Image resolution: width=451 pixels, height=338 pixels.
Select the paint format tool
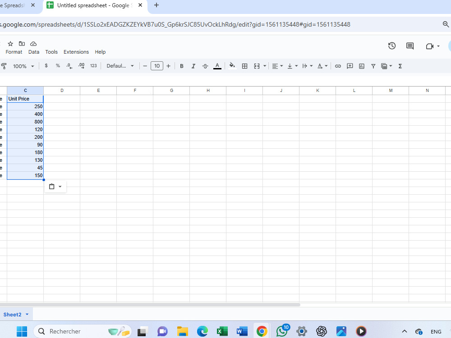pyautogui.click(x=4, y=66)
